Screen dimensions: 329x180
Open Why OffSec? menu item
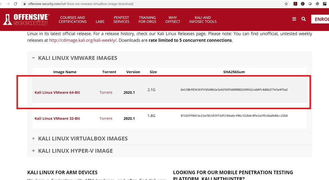pyautogui.click(x=173, y=20)
